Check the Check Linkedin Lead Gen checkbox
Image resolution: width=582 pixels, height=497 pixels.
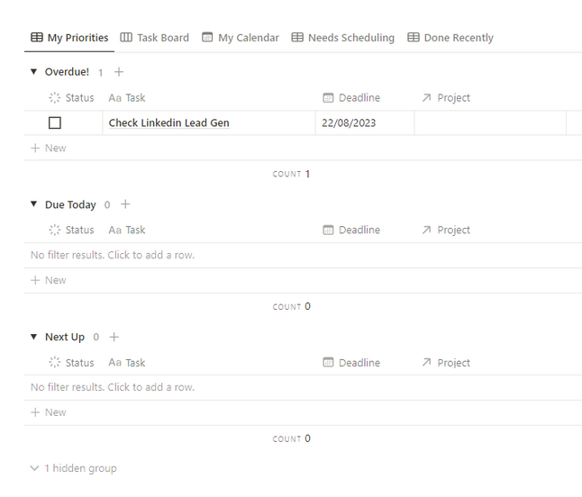coord(55,123)
